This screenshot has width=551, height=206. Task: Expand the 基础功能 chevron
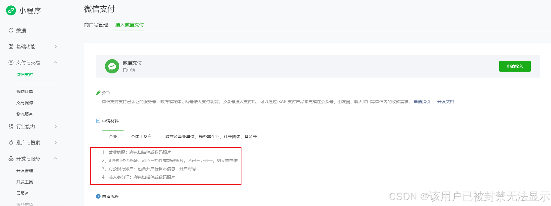point(56,46)
